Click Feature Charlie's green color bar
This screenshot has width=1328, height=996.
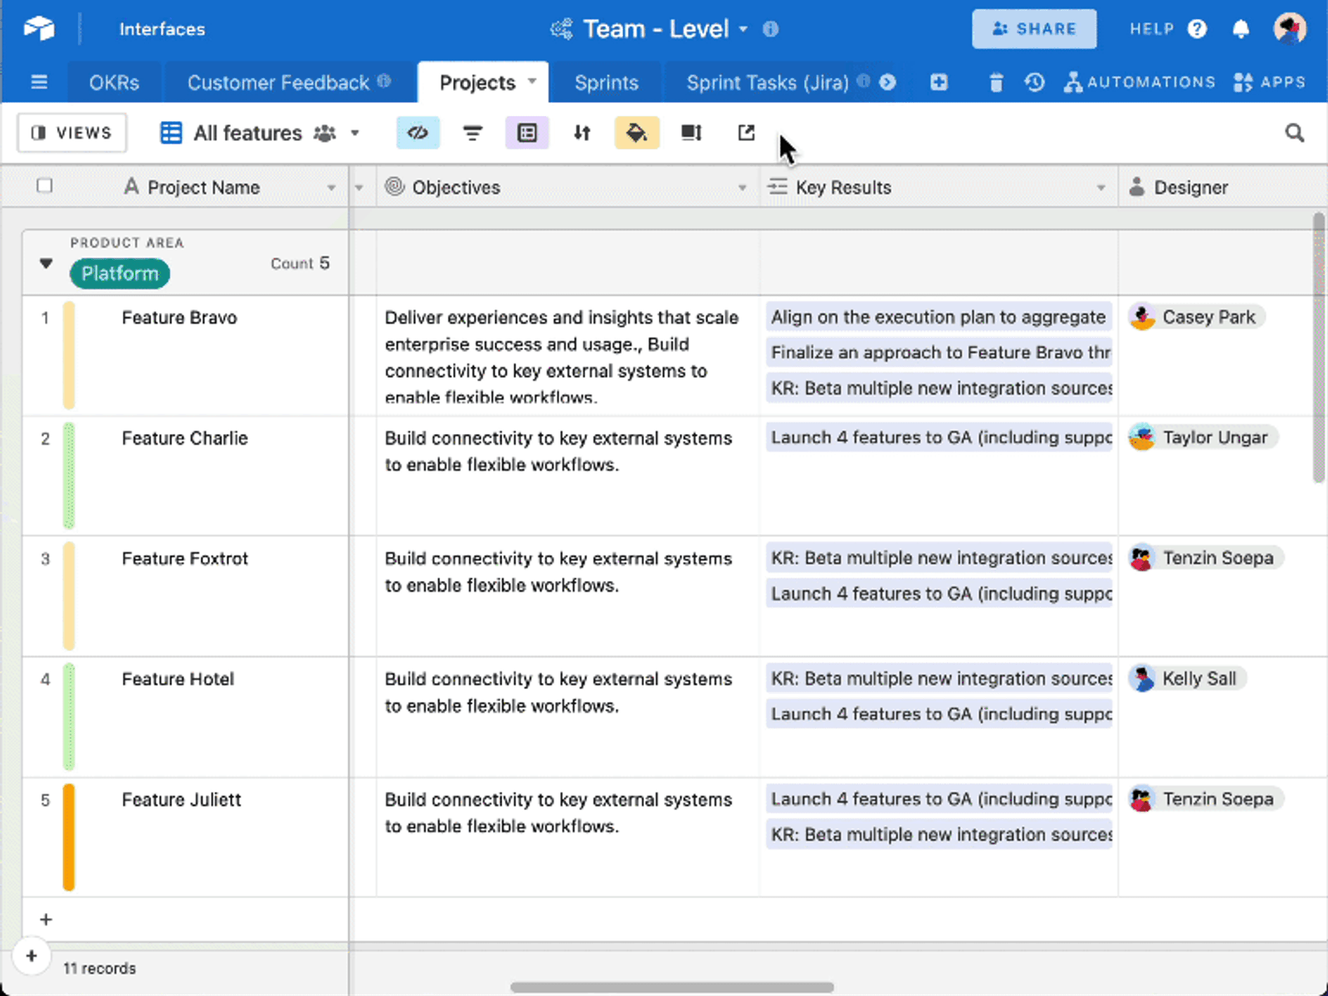click(69, 476)
